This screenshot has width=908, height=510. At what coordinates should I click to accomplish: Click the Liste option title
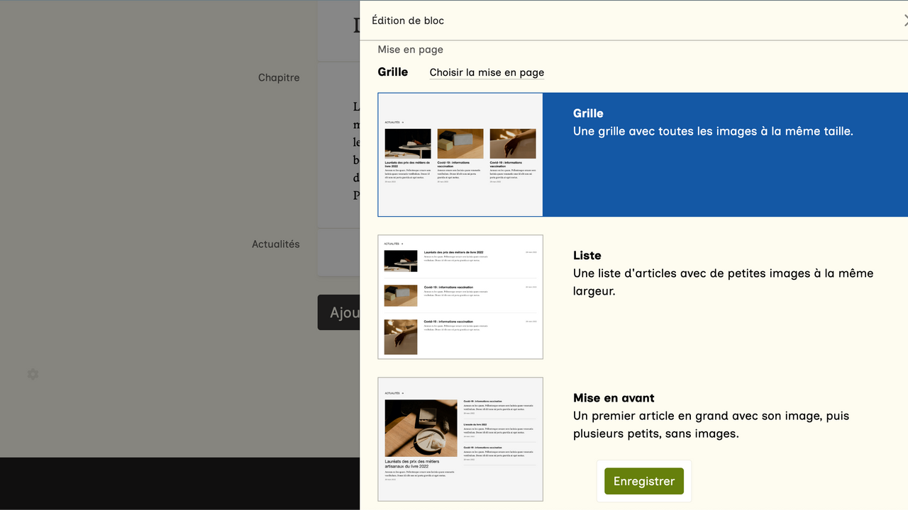pyautogui.click(x=587, y=256)
